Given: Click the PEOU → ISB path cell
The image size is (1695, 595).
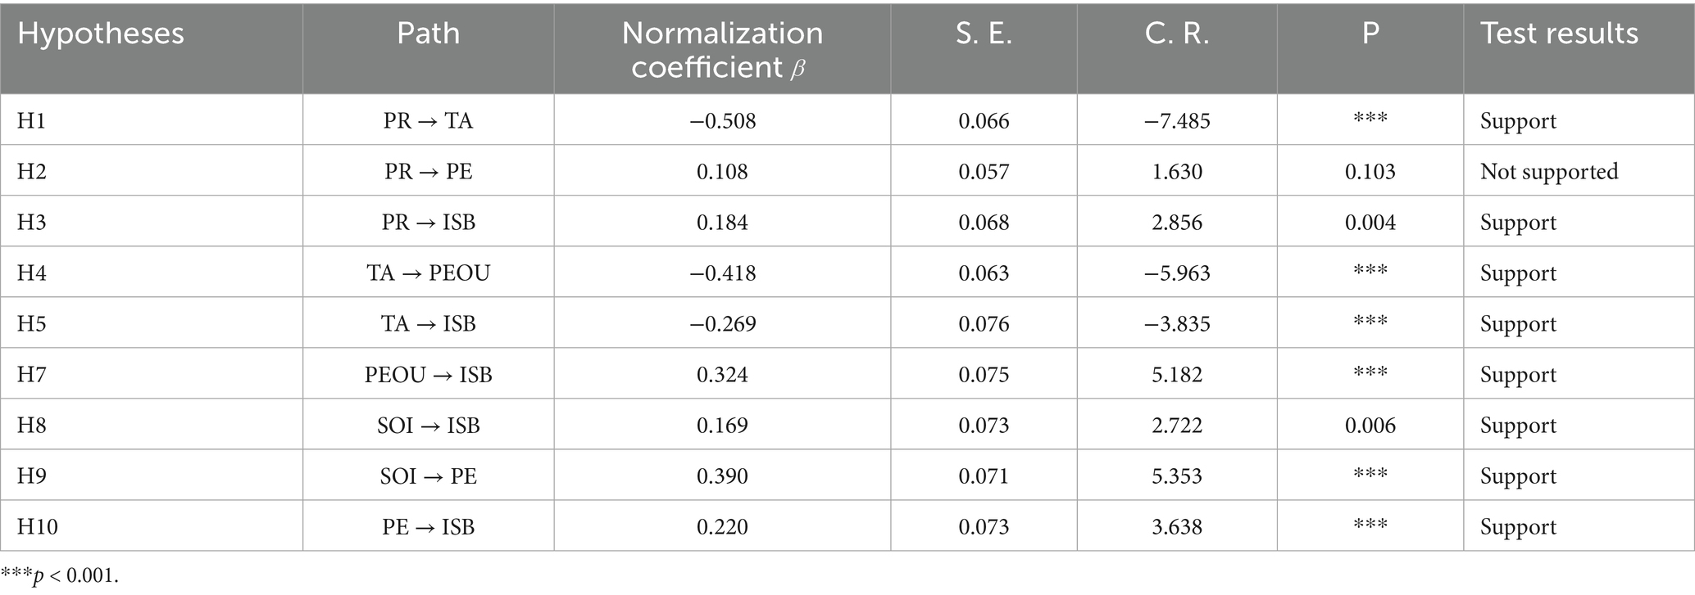Looking at the screenshot, I should pyautogui.click(x=428, y=375).
